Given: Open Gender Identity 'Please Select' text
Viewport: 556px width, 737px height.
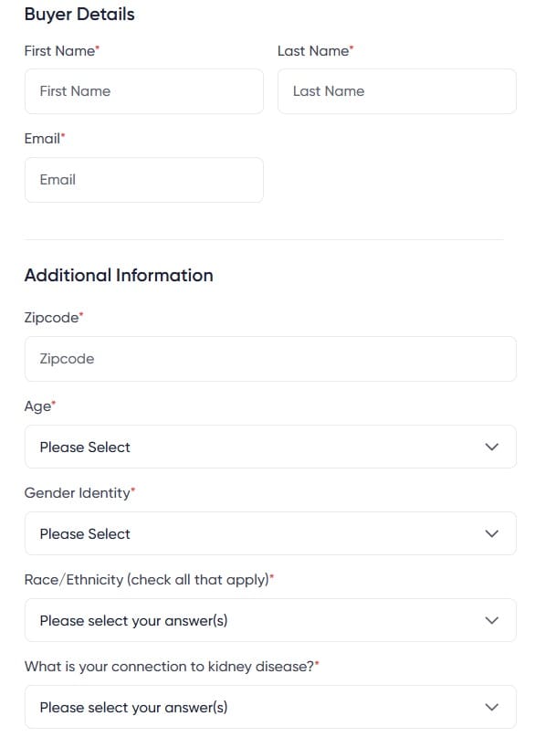Looking at the screenshot, I should tap(85, 534).
